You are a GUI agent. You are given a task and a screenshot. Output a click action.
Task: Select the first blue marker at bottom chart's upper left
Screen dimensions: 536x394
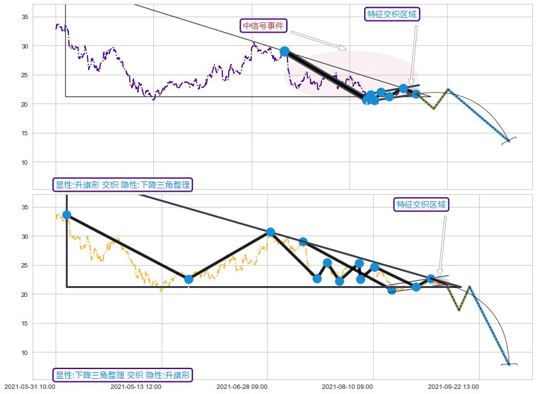point(66,215)
